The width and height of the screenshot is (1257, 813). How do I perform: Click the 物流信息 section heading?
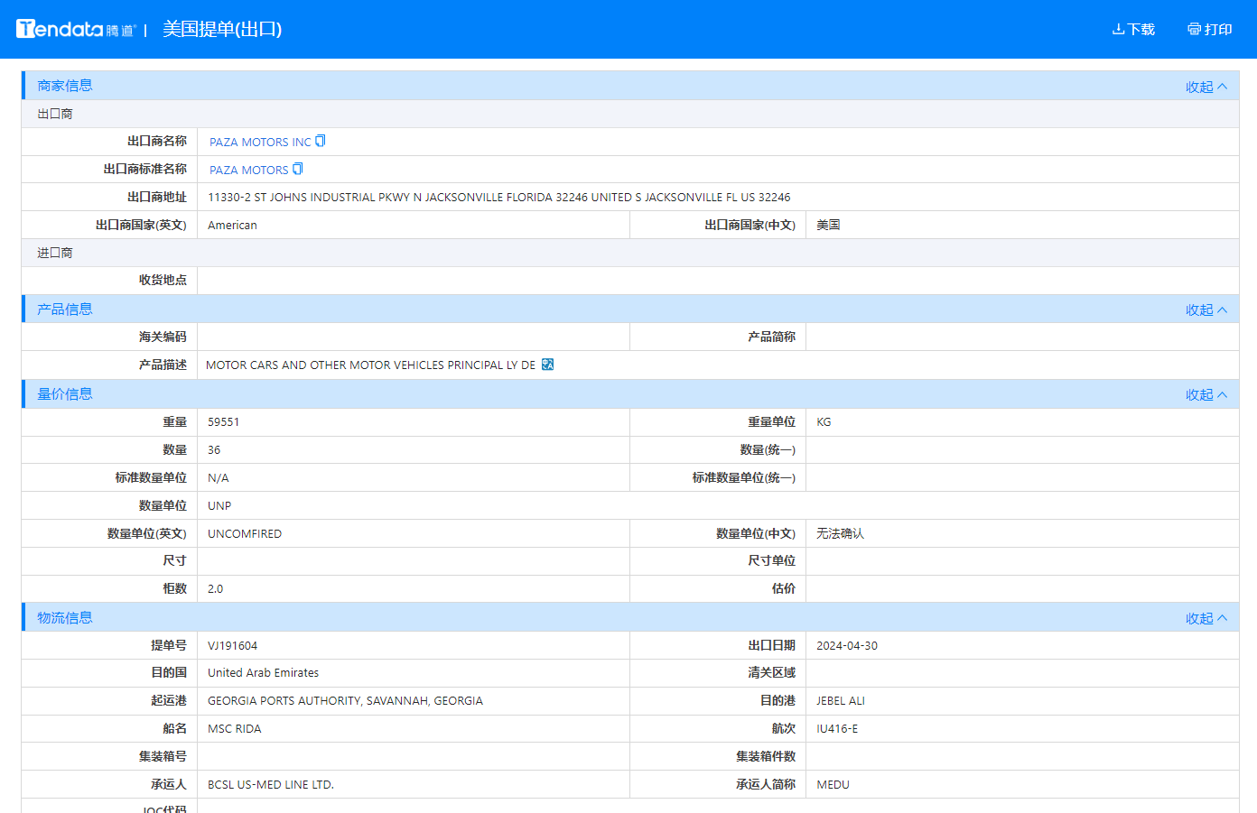click(65, 618)
